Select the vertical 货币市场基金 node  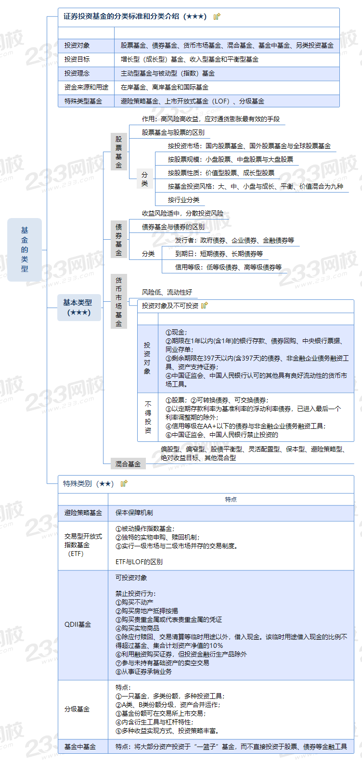(x=119, y=302)
